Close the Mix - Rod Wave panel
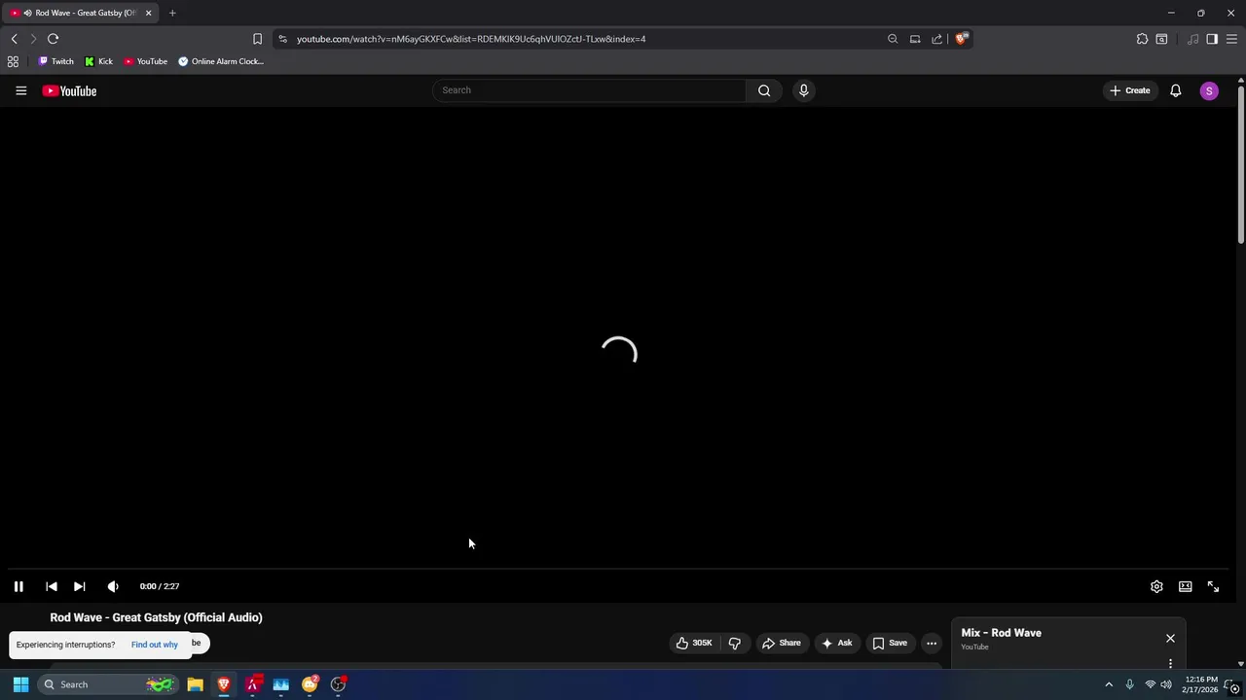This screenshot has width=1246, height=700. click(x=1170, y=638)
